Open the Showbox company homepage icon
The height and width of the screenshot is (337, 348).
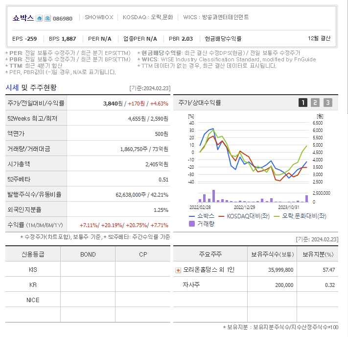39,18
